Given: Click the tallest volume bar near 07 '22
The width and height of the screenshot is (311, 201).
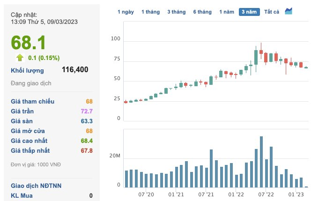Looking at the screenshot, I should pos(261,162).
